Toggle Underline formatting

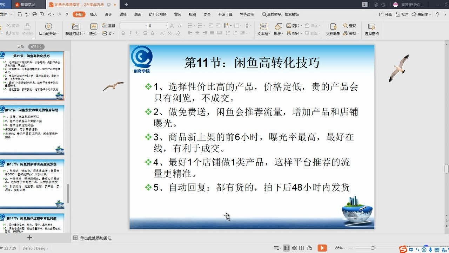click(137, 33)
